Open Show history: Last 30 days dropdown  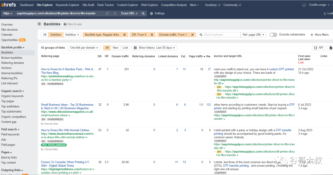(x=154, y=48)
